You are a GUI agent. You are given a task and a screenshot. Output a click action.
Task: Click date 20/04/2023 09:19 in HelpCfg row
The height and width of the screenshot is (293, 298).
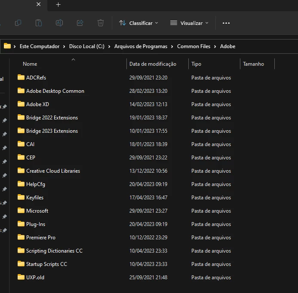coord(148,184)
